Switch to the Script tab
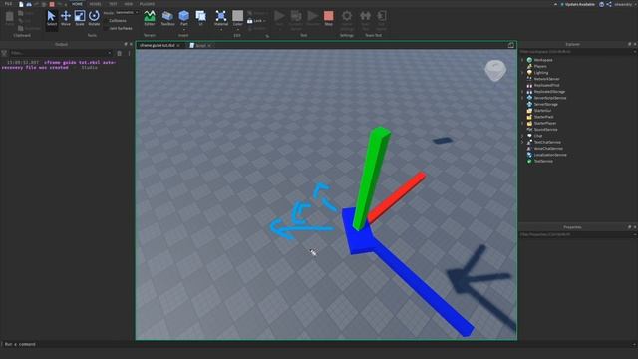Viewport: 638px width, 359px height. pyautogui.click(x=200, y=45)
